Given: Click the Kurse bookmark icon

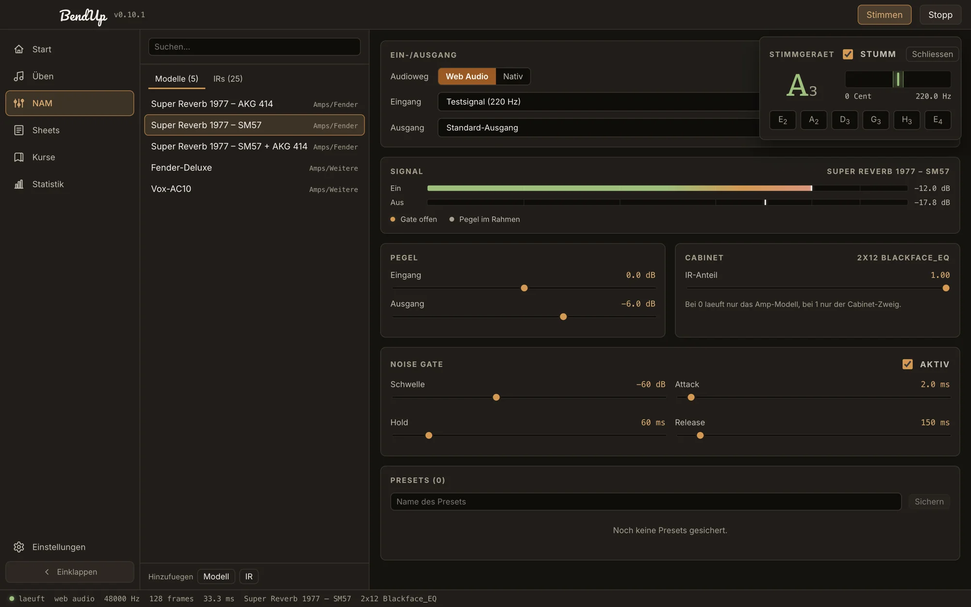Looking at the screenshot, I should (19, 157).
